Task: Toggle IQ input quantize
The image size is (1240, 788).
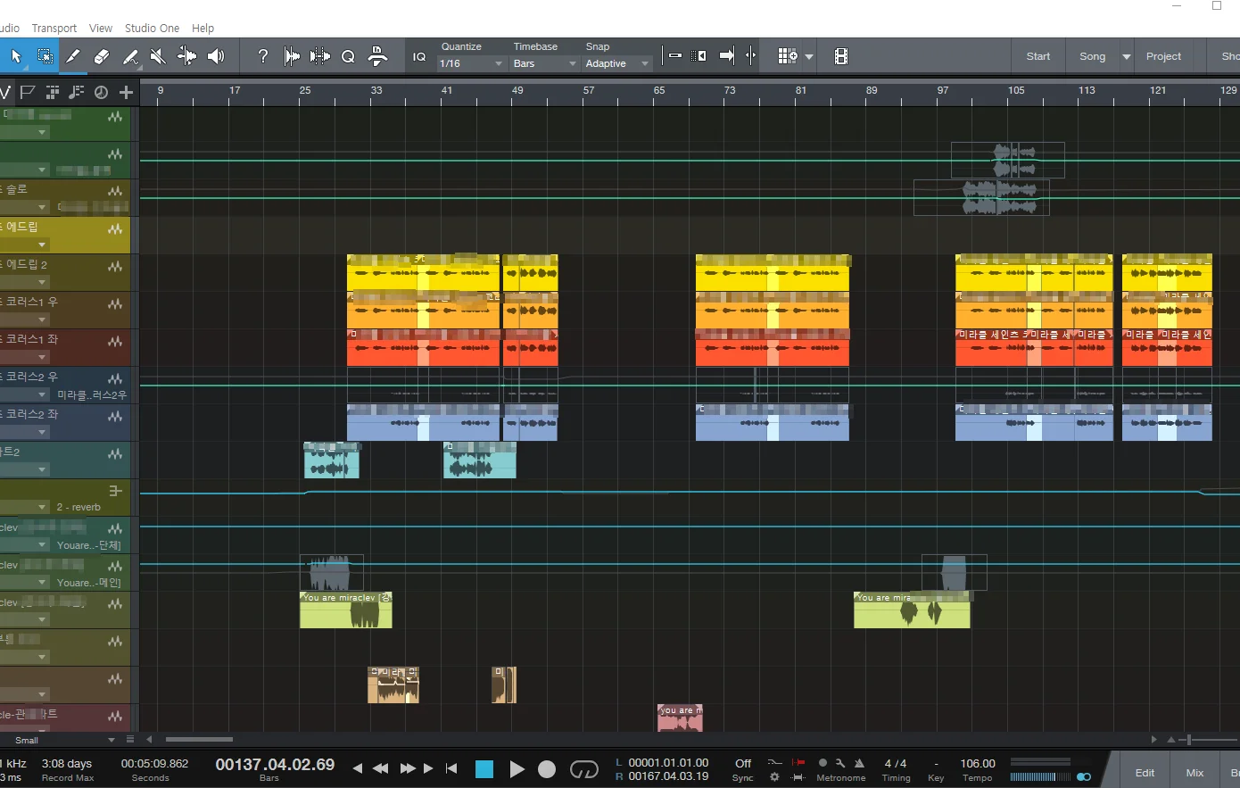Action: (x=419, y=56)
